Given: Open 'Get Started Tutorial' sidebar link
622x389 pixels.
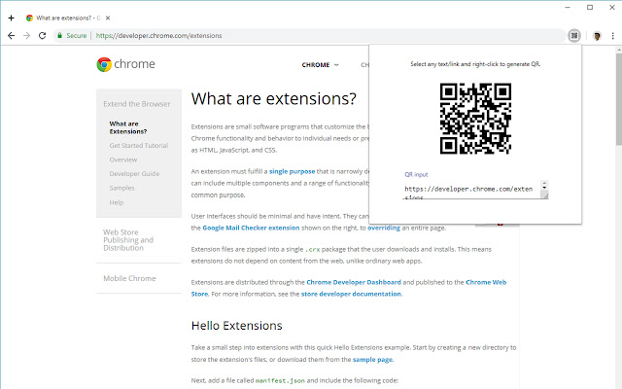Looking at the screenshot, I should click(139, 146).
